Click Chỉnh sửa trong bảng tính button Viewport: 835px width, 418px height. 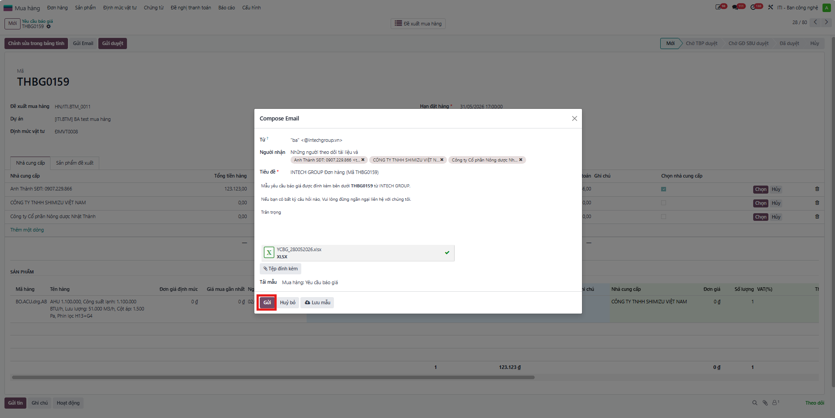(36, 43)
